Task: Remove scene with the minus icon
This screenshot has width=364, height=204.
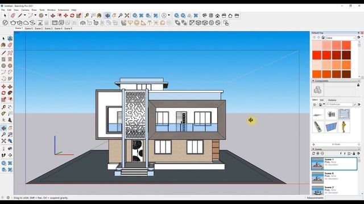Action: [x=322, y=154]
